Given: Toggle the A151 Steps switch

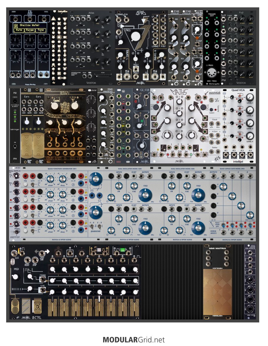Looking at the screenshot, I should point(16,232).
